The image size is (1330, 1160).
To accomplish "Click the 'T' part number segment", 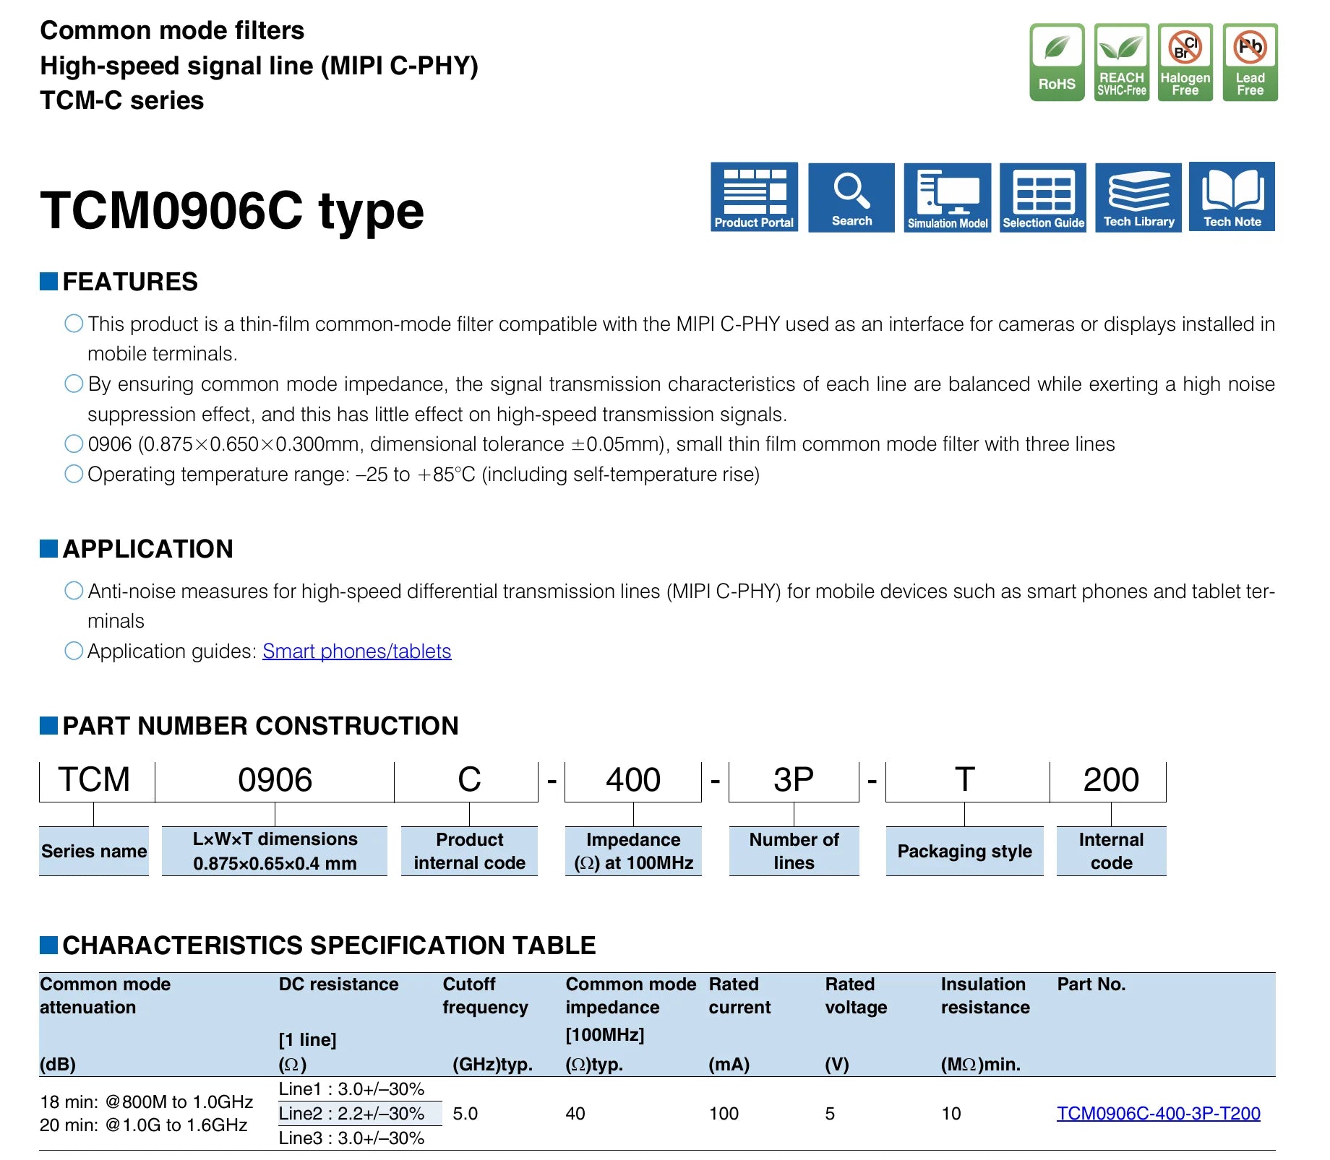I will tap(965, 780).
